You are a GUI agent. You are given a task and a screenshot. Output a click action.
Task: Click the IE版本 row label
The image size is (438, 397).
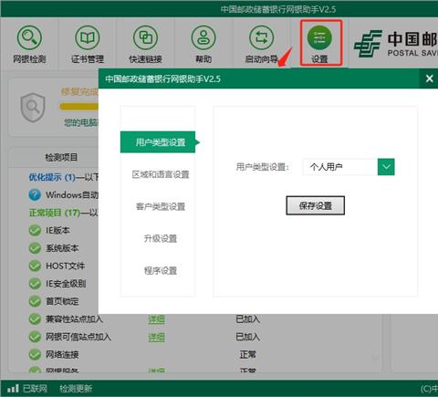point(57,230)
